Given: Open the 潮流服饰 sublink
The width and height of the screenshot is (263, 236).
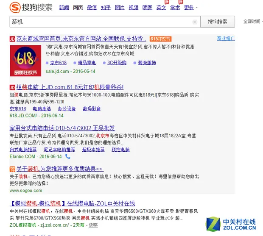Looking at the screenshot, I should tap(147, 63).
